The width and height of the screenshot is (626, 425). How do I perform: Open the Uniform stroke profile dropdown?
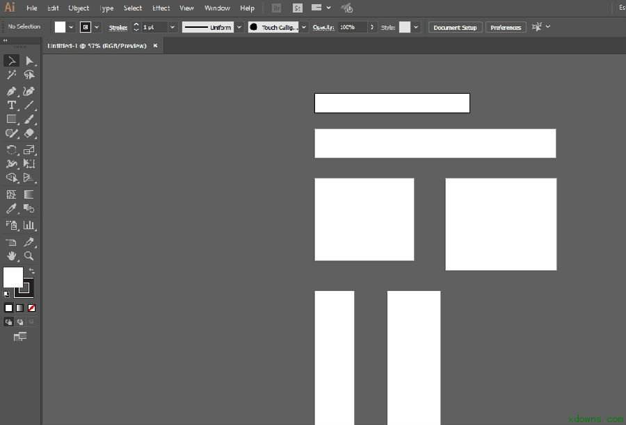239,27
